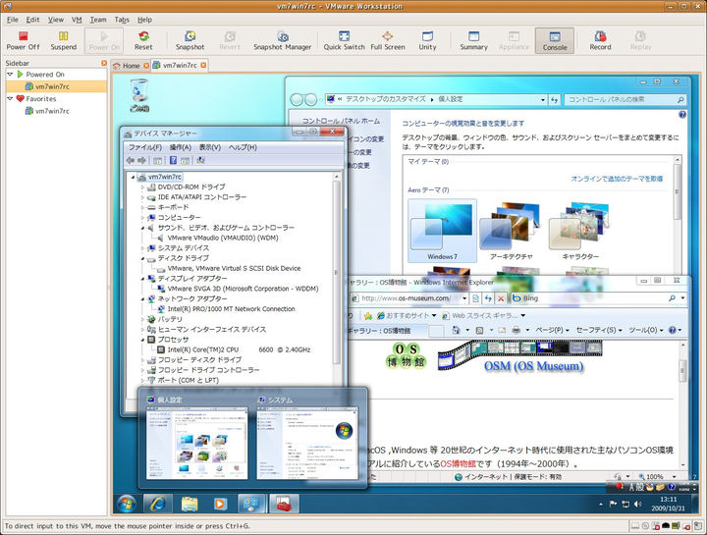Open the View menu in VMware
Viewport: 707px width, 535px height.
click(56, 20)
